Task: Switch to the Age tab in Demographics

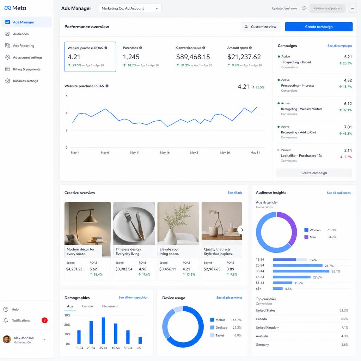Action: [x=70, y=306]
